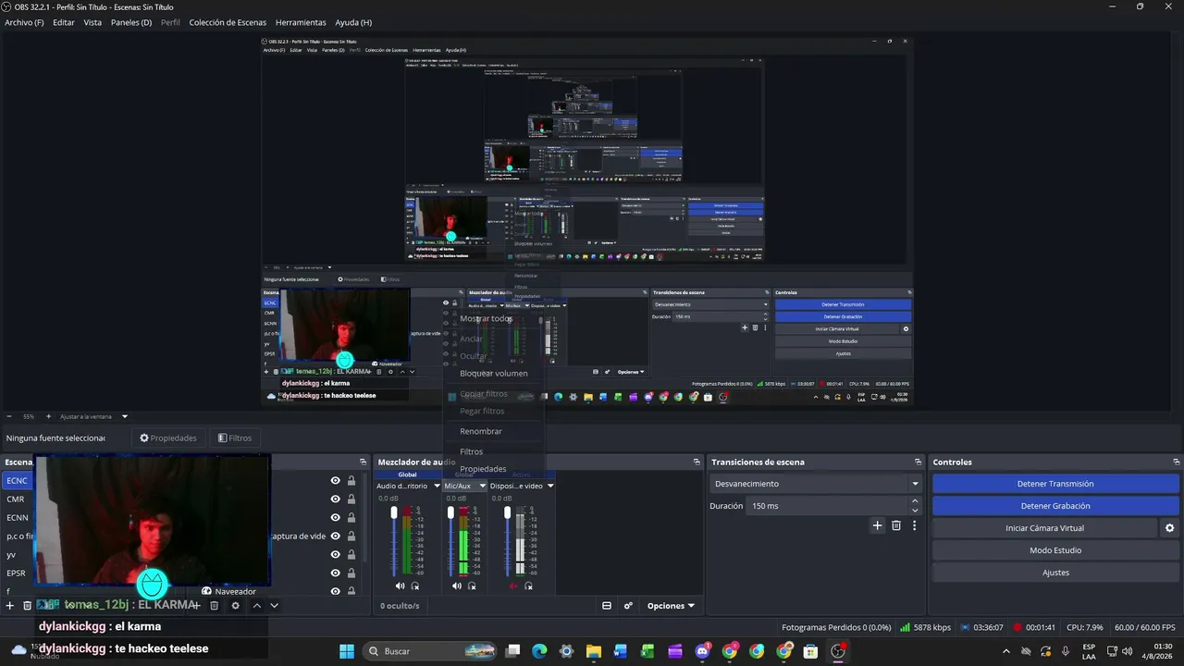This screenshot has height=666, width=1184.
Task: Open the Colección de Escenas menu
Action: pos(228,22)
